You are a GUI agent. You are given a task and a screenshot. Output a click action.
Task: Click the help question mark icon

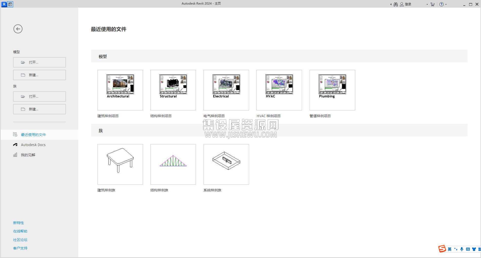(x=442, y=4)
